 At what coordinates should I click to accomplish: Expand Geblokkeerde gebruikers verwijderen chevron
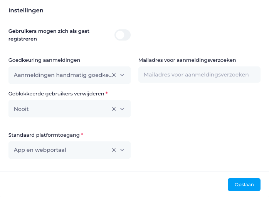point(122,109)
